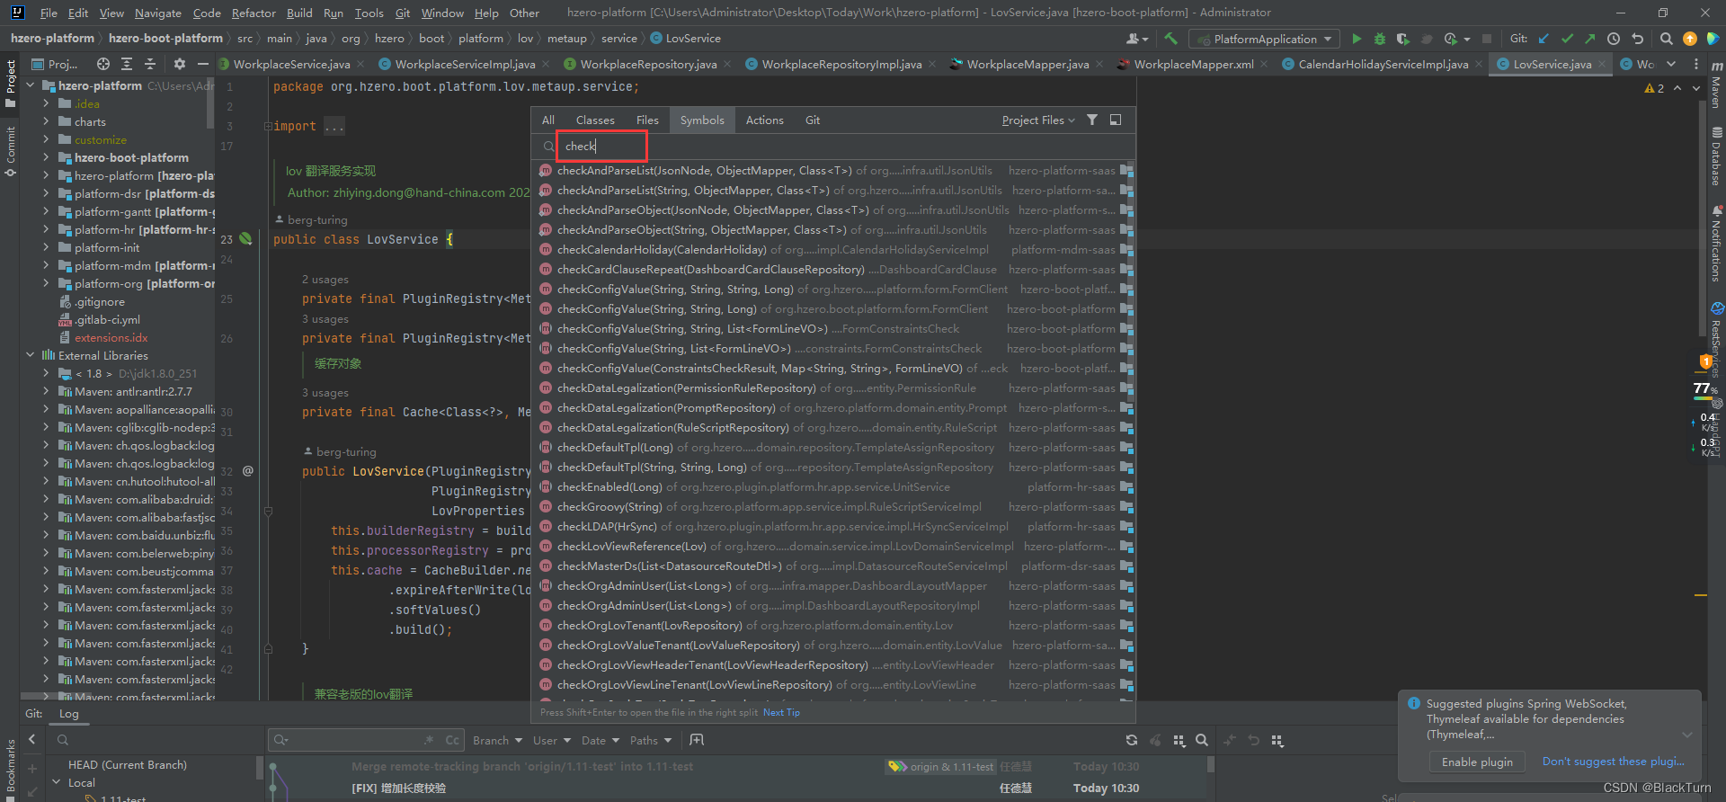
Task: Open new Git log tab icon
Action: click(697, 740)
